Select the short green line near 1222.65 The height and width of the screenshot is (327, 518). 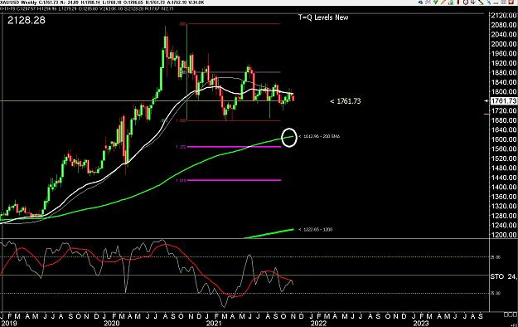pyautogui.click(x=269, y=233)
